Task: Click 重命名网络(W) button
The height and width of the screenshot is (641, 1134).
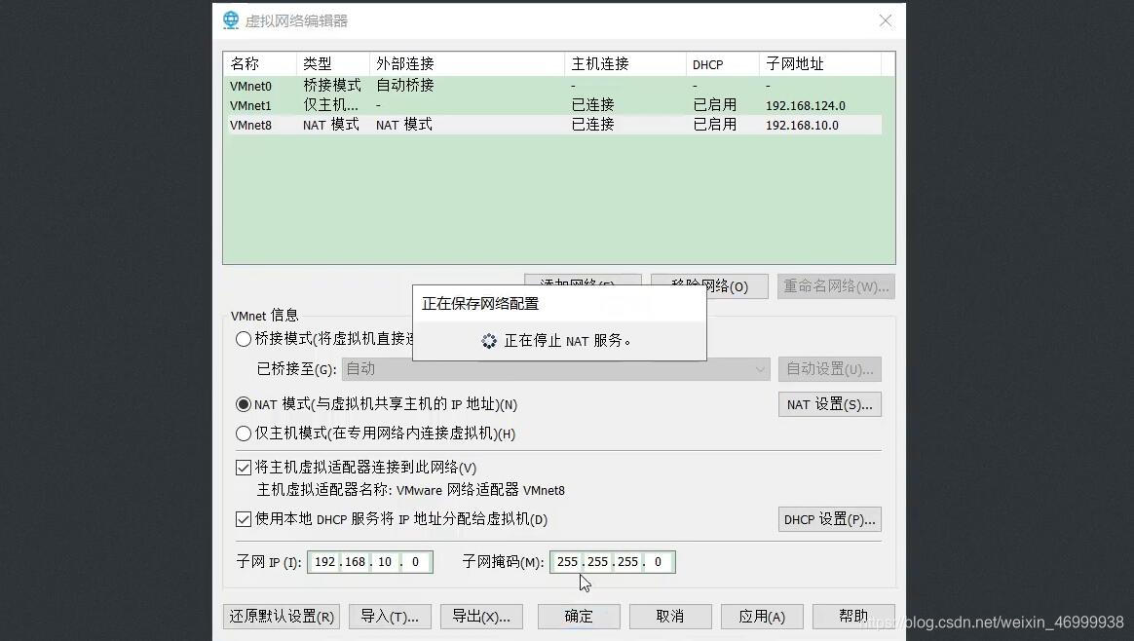Action: [x=836, y=286]
